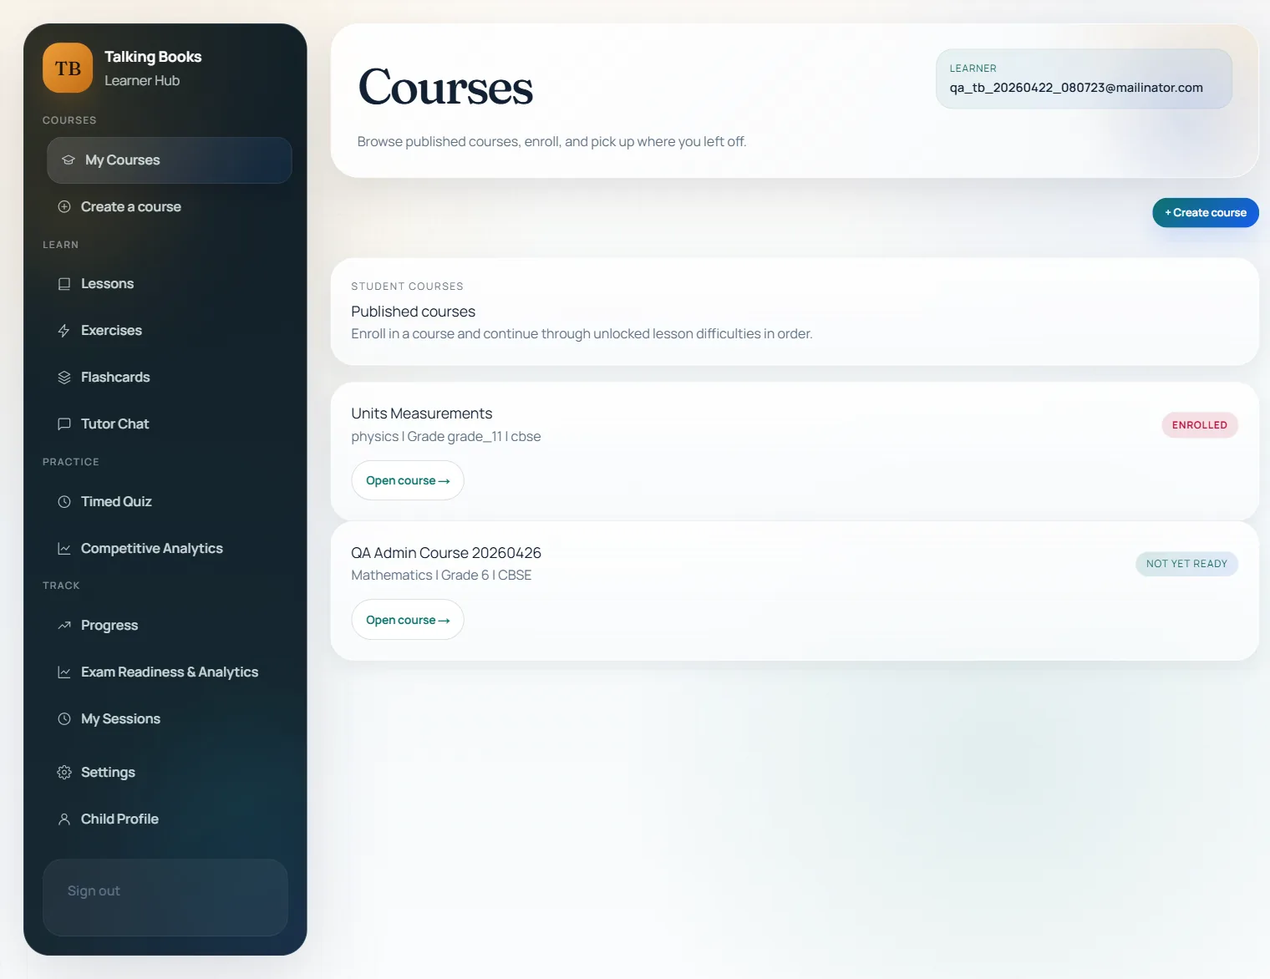The image size is (1270, 979).
Task: Click the clock icon beside Timed Quiz
Action: pyautogui.click(x=64, y=502)
